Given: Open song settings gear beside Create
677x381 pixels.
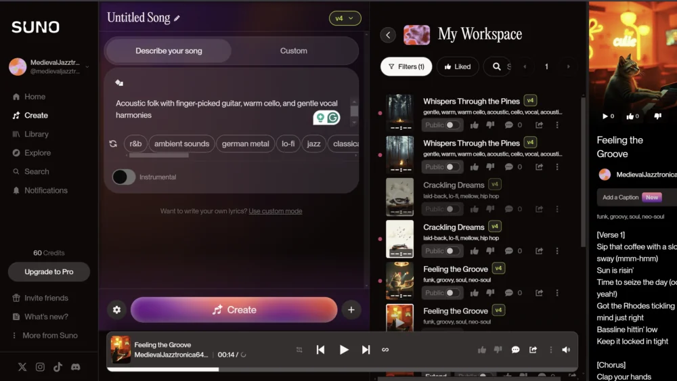Looking at the screenshot, I should (116, 310).
